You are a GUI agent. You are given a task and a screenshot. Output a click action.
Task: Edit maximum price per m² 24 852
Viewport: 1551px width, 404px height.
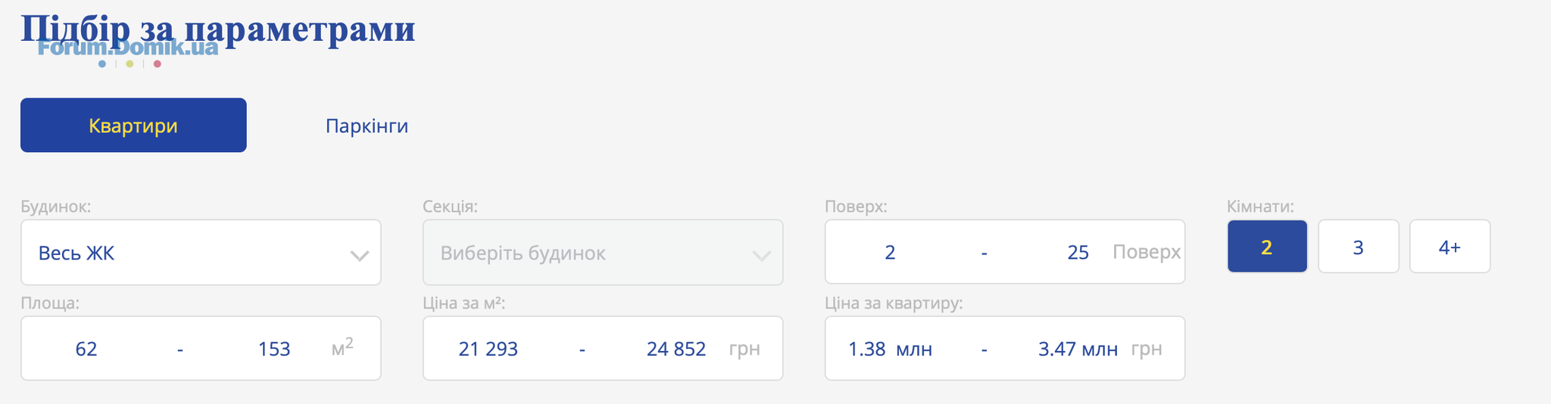(x=676, y=349)
